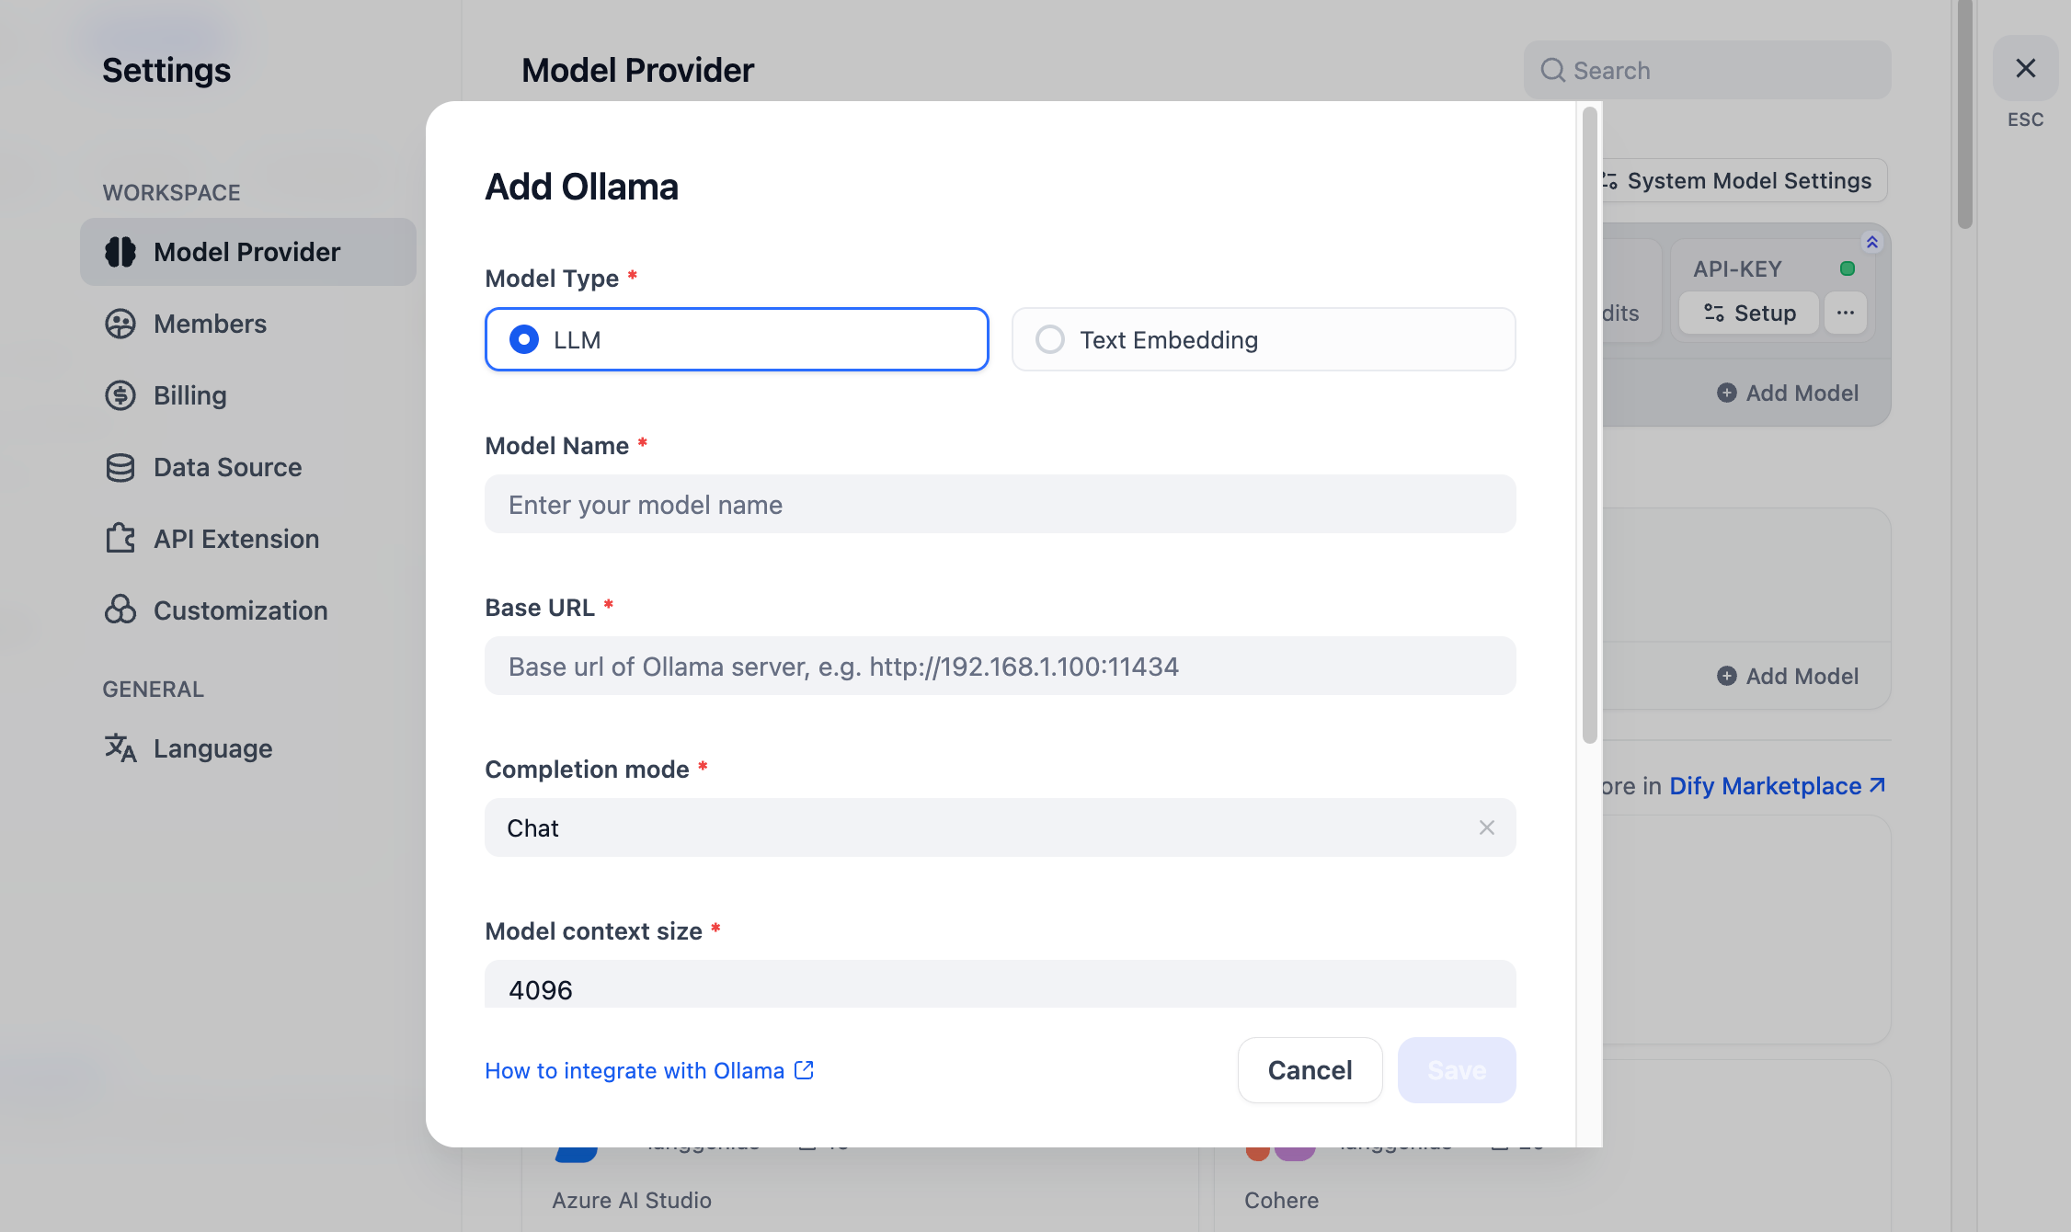Open the Members settings tab

tap(210, 324)
